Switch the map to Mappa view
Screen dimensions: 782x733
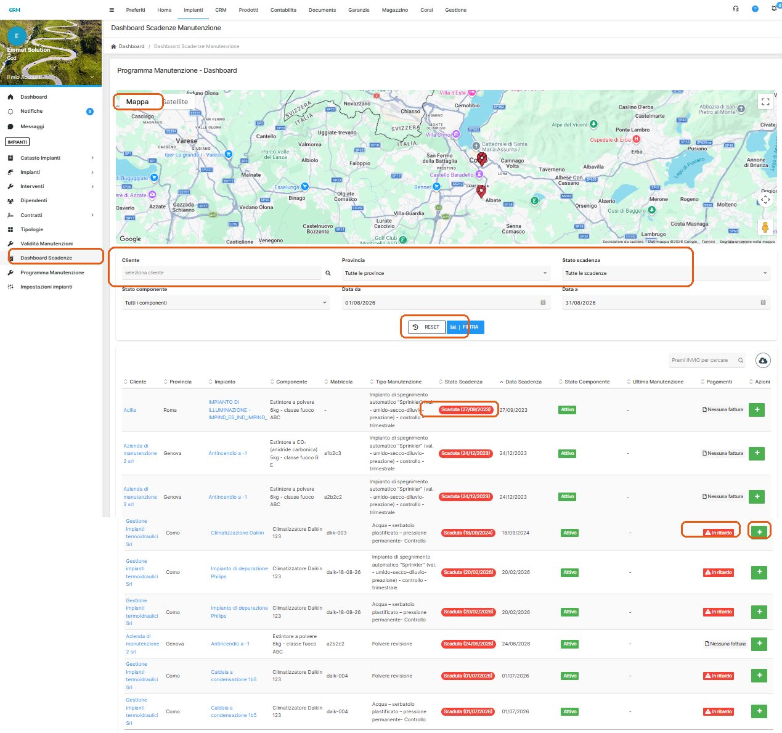point(137,102)
